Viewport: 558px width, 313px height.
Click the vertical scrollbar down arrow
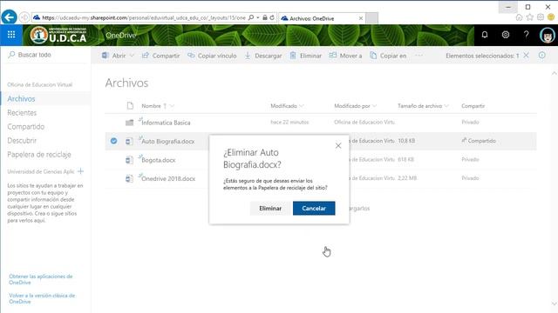pyautogui.click(x=555, y=303)
